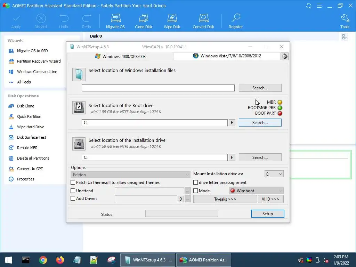This screenshot has height=267, width=356.
Task: Click the green BOOTMGR PBR light
Action: [x=280, y=108]
